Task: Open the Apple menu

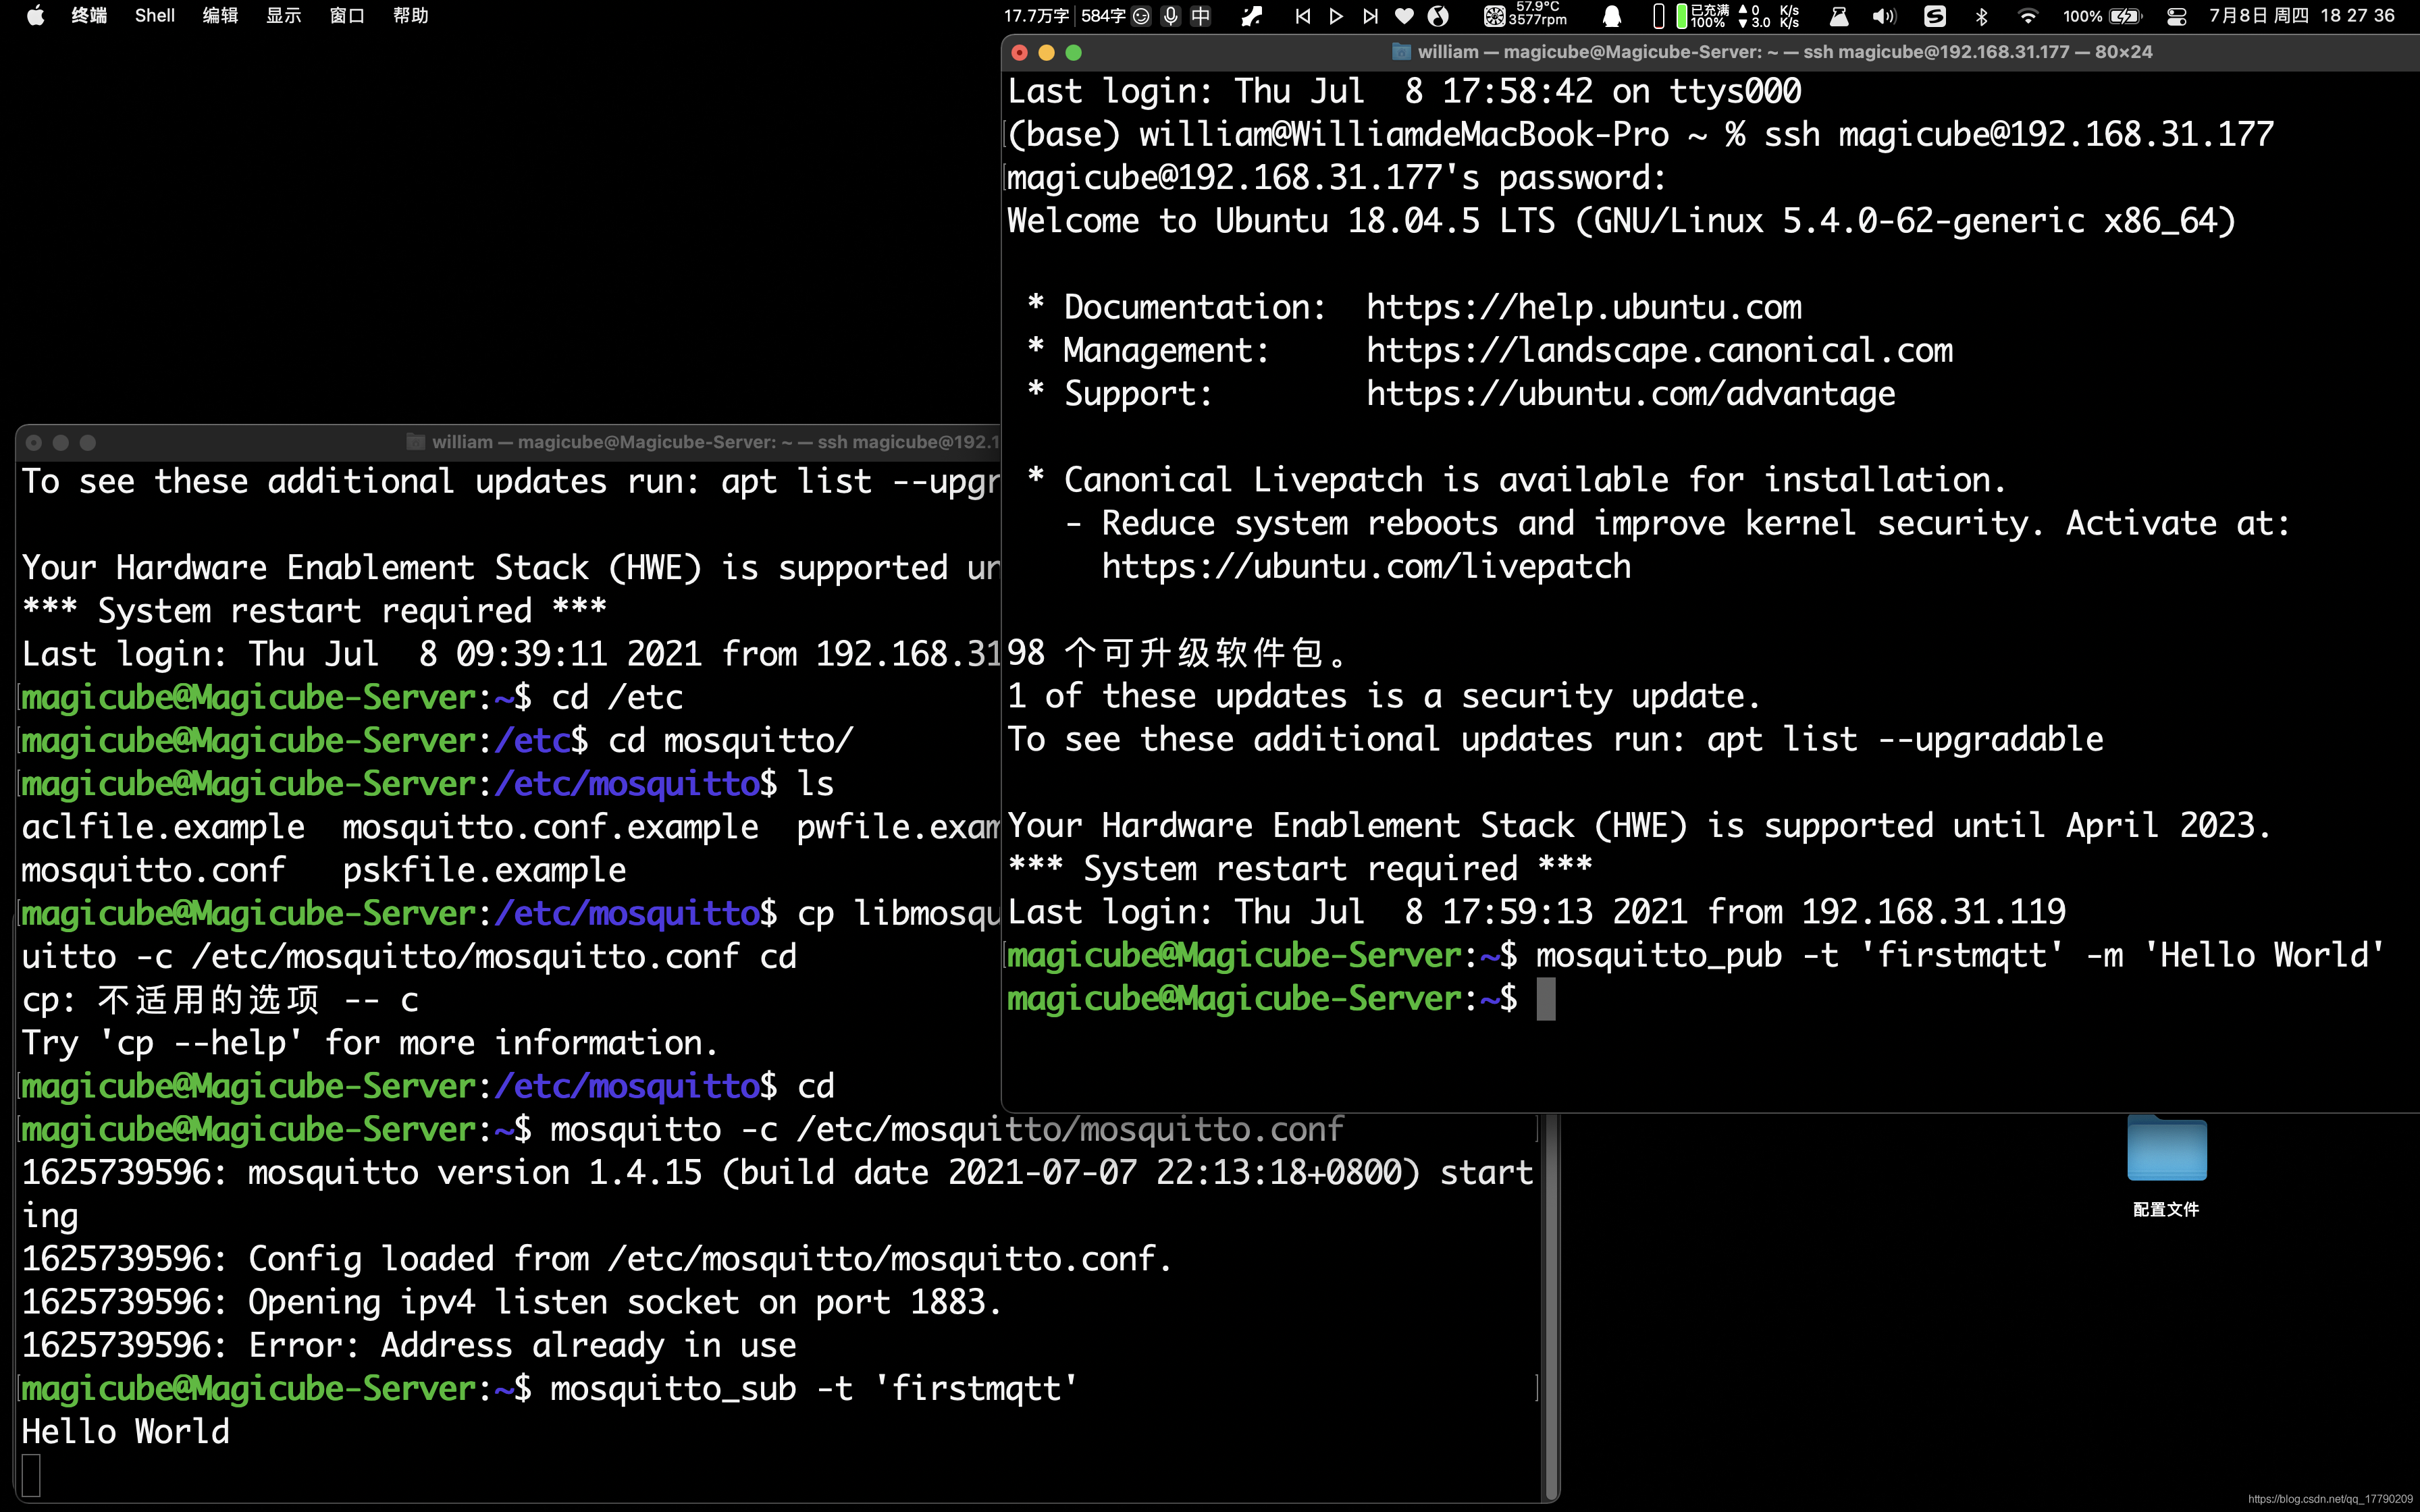Action: click(35, 16)
